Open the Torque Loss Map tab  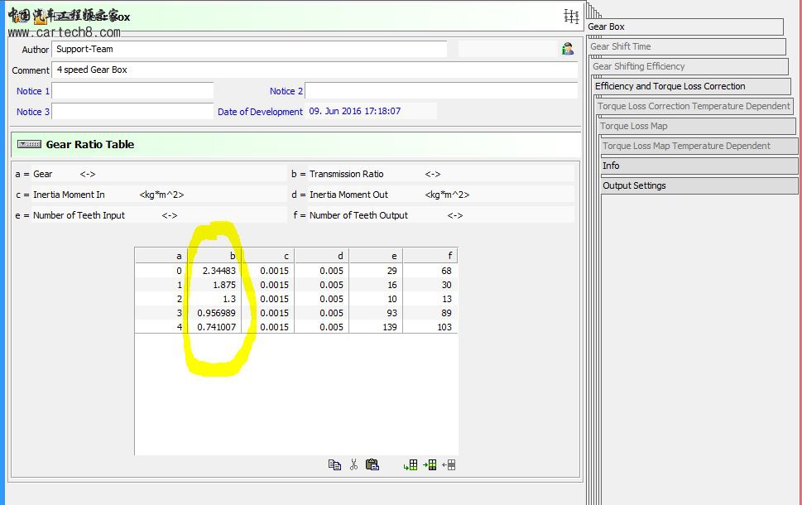tap(697, 126)
